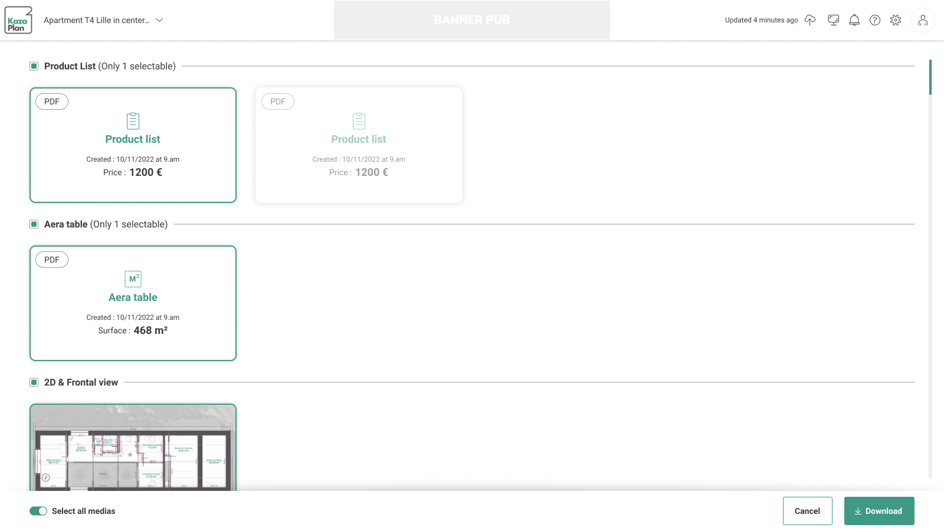Toggle the Aera table section checkbox
Viewport: 944px width, 531px height.
coord(34,224)
